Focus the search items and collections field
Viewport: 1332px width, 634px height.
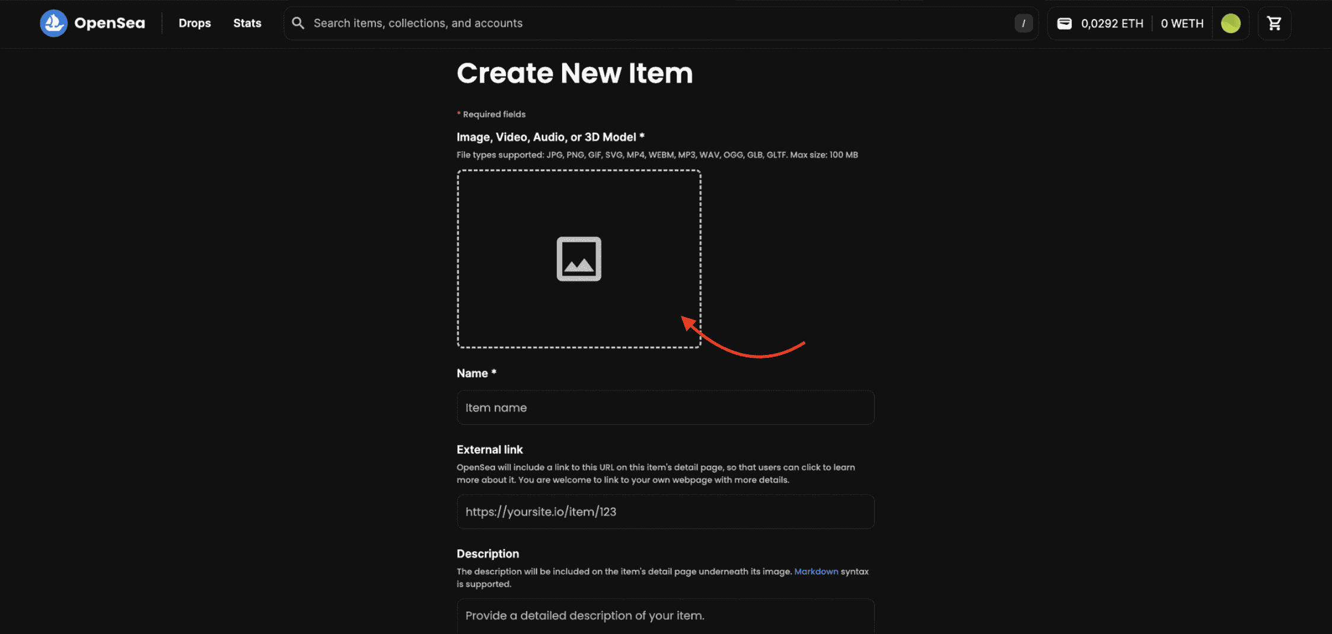pos(652,23)
